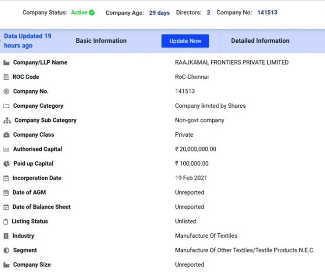
Task: Click the folder icon next to Company Category
Action: 7,106
